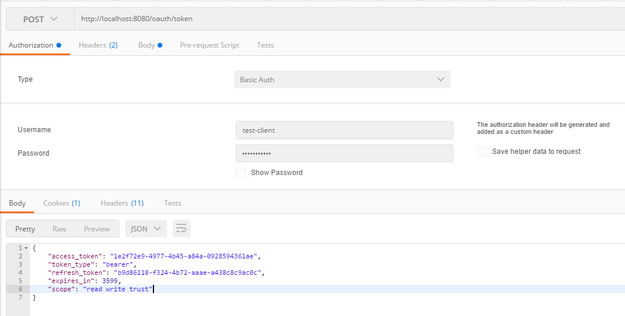Click the "refresh_token" key on line 4

click(78, 273)
